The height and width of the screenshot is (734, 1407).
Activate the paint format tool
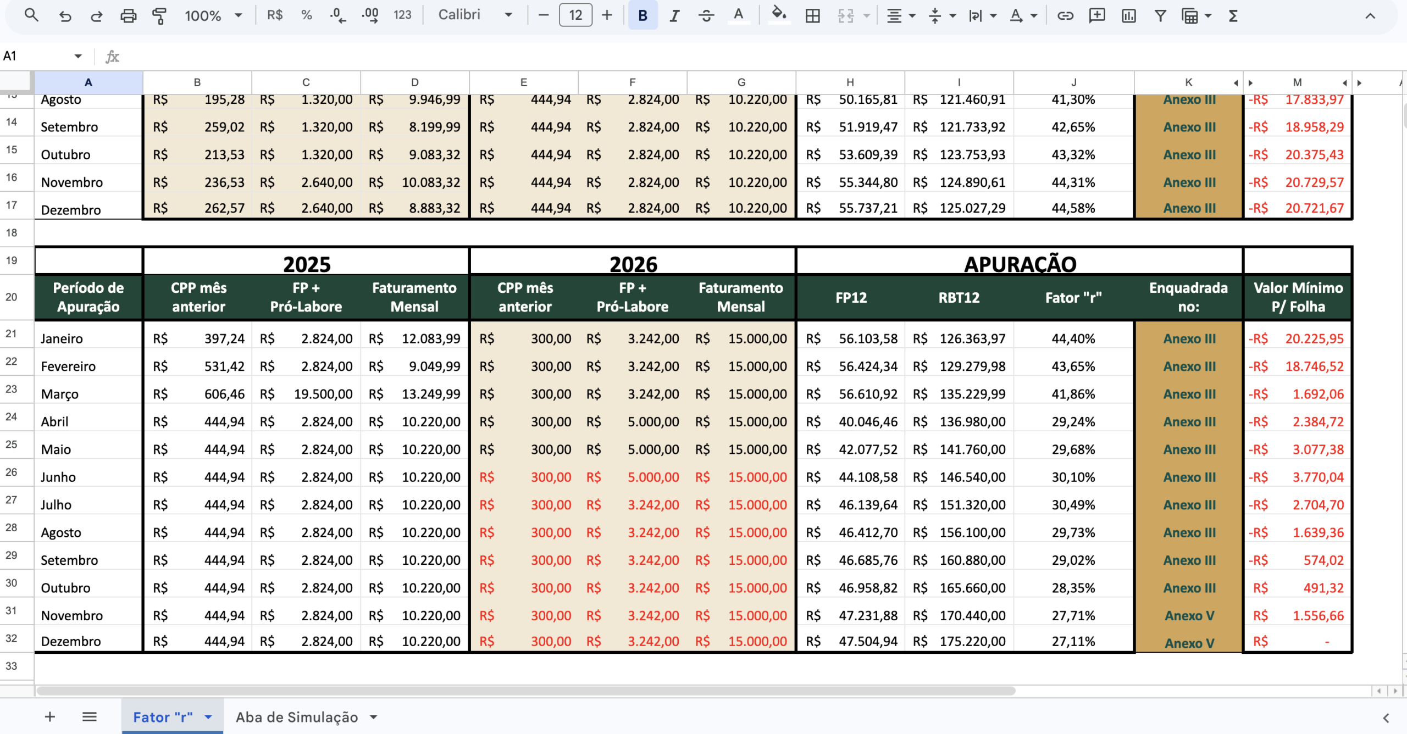point(159,15)
